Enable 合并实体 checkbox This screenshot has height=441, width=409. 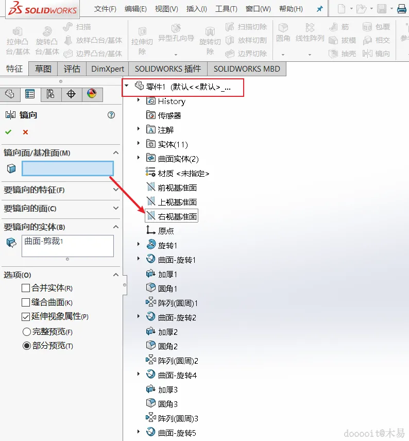[26, 288]
